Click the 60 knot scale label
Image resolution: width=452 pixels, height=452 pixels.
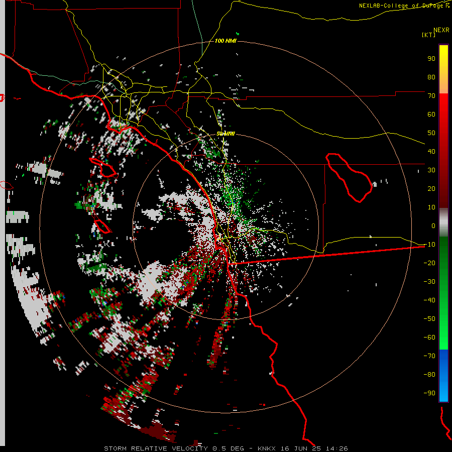[431, 115]
